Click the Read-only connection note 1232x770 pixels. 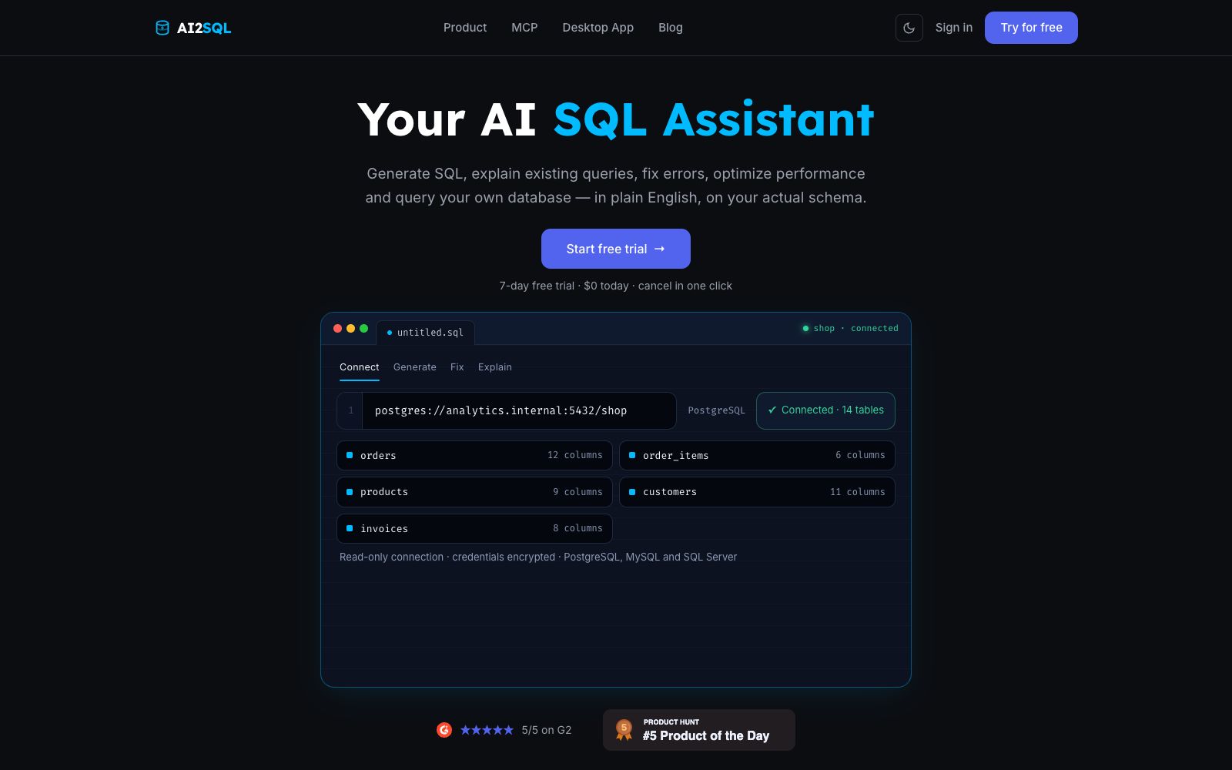tap(538, 557)
